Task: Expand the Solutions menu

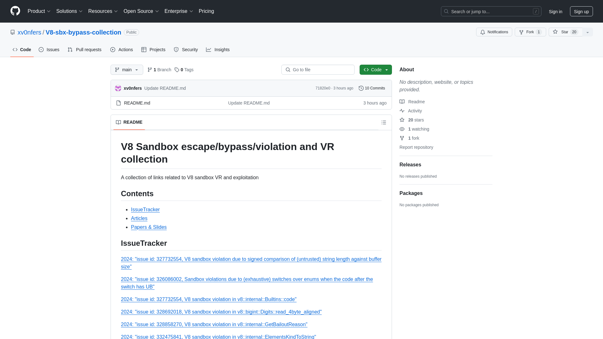Action: [69, 11]
